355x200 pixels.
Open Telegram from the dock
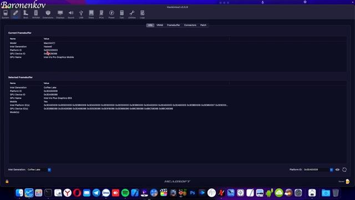click(96, 193)
